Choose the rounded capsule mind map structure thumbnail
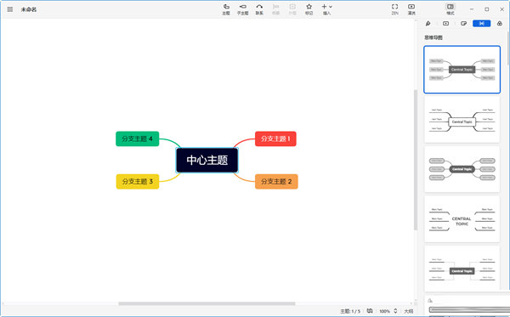Screen dimensions: 510x317 point(462,169)
